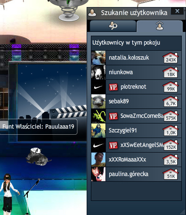Click piotreknot's Nike logo avatar
Image resolution: width=186 pixels, height=215 pixels.
98,87
